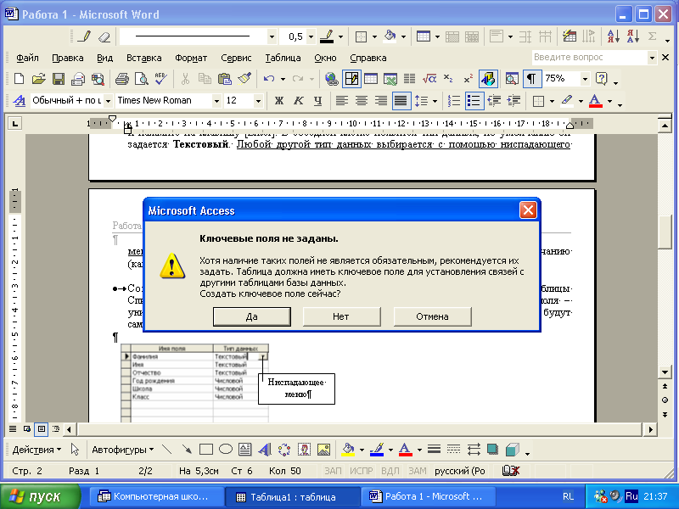Screen dimensions: 679x509
Task: Click the Columns icon
Action: [x=410, y=79]
